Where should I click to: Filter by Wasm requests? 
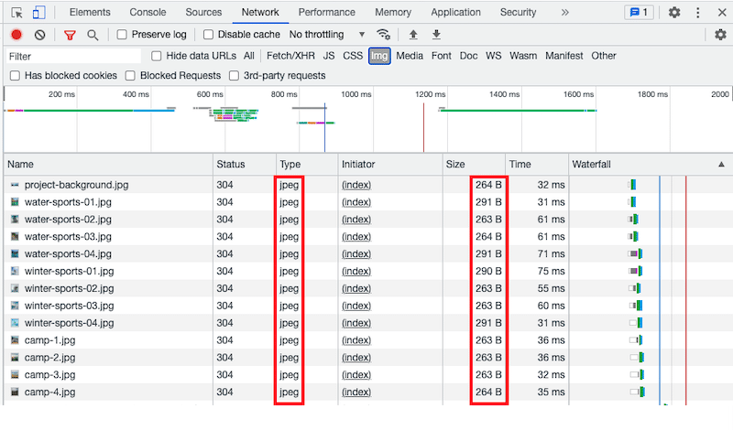point(523,56)
